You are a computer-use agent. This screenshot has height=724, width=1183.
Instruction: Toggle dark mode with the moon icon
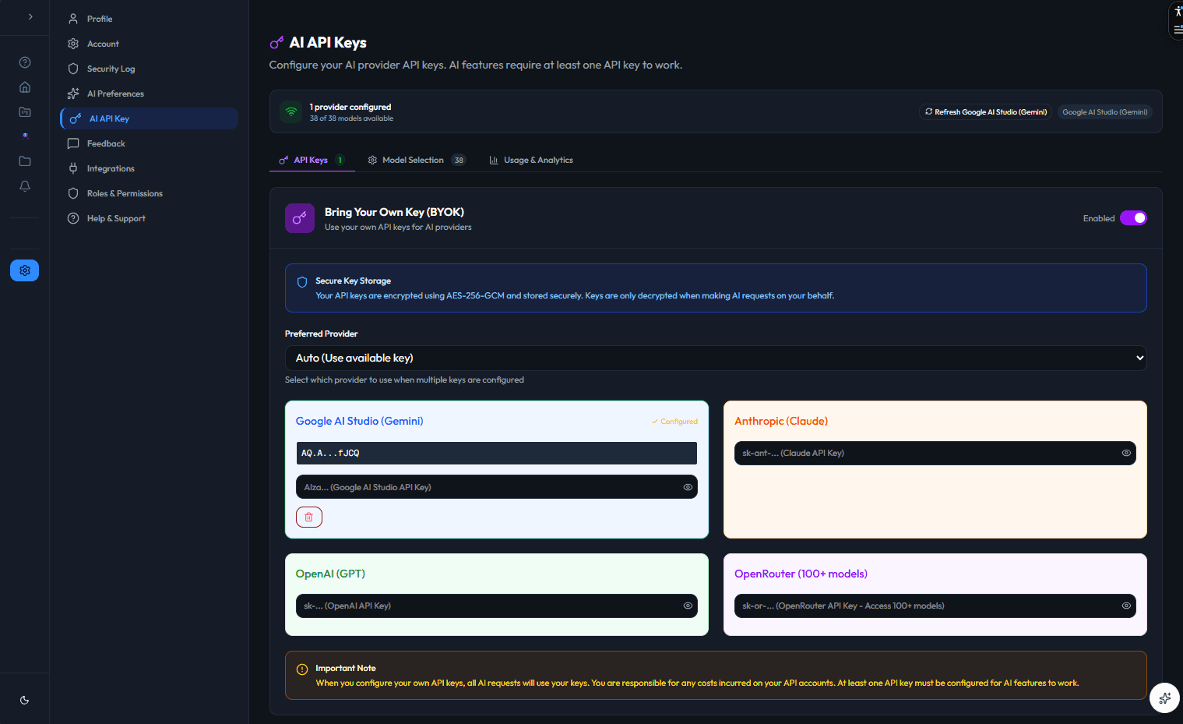25,700
